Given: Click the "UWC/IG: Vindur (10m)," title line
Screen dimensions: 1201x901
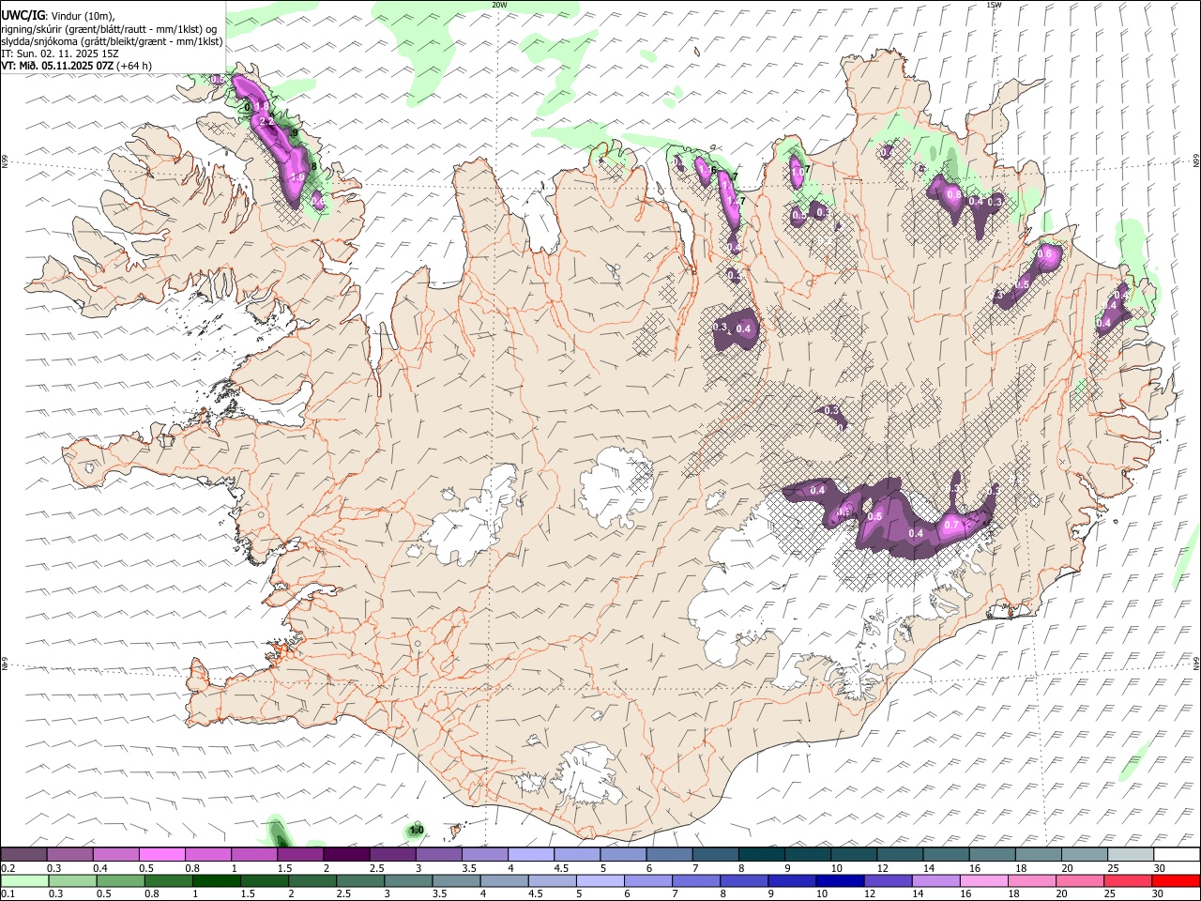Looking at the screenshot, I should [58, 15].
